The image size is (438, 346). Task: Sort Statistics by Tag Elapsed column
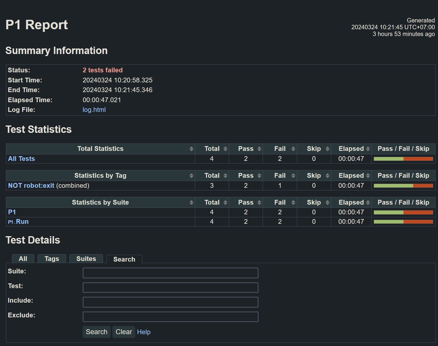(351, 176)
